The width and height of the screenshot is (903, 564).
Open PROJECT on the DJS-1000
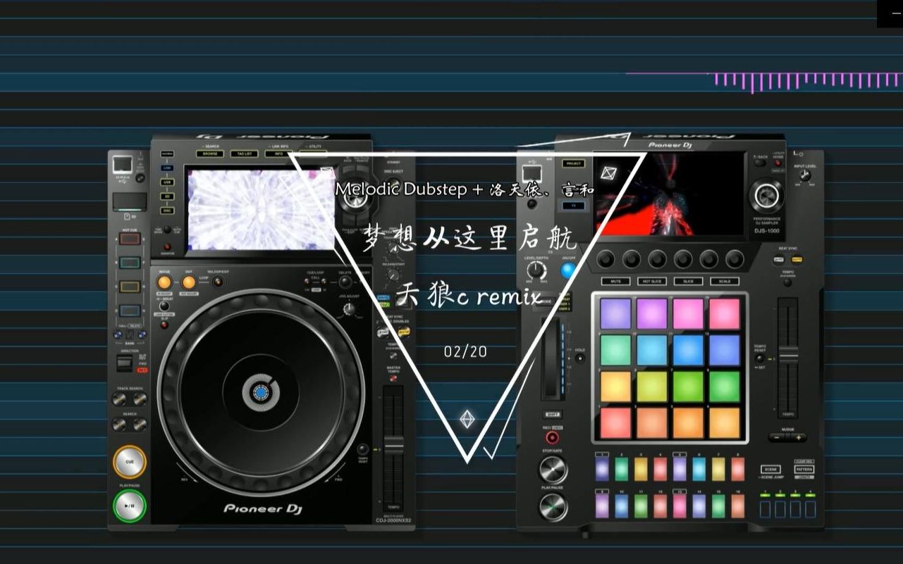[573, 163]
